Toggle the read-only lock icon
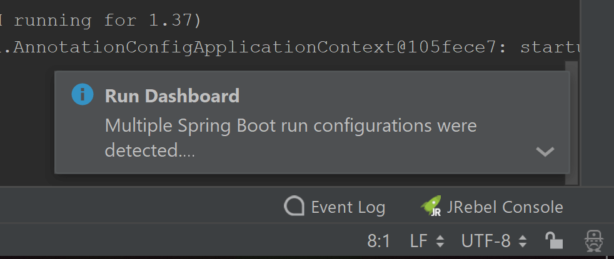The width and height of the screenshot is (614, 259). tap(554, 240)
